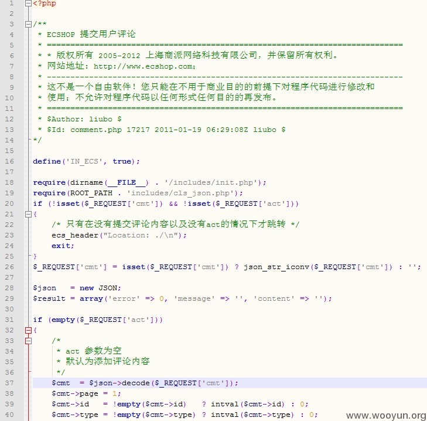Click json_str_iconv function call on line 26
This screenshot has width=427, height=421.
(318, 267)
